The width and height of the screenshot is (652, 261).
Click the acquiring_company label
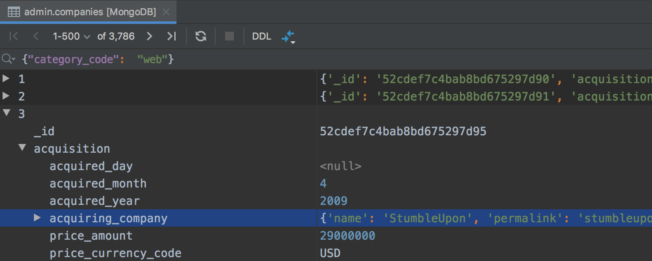(x=108, y=218)
